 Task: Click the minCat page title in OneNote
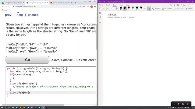click(x=112, y=15)
